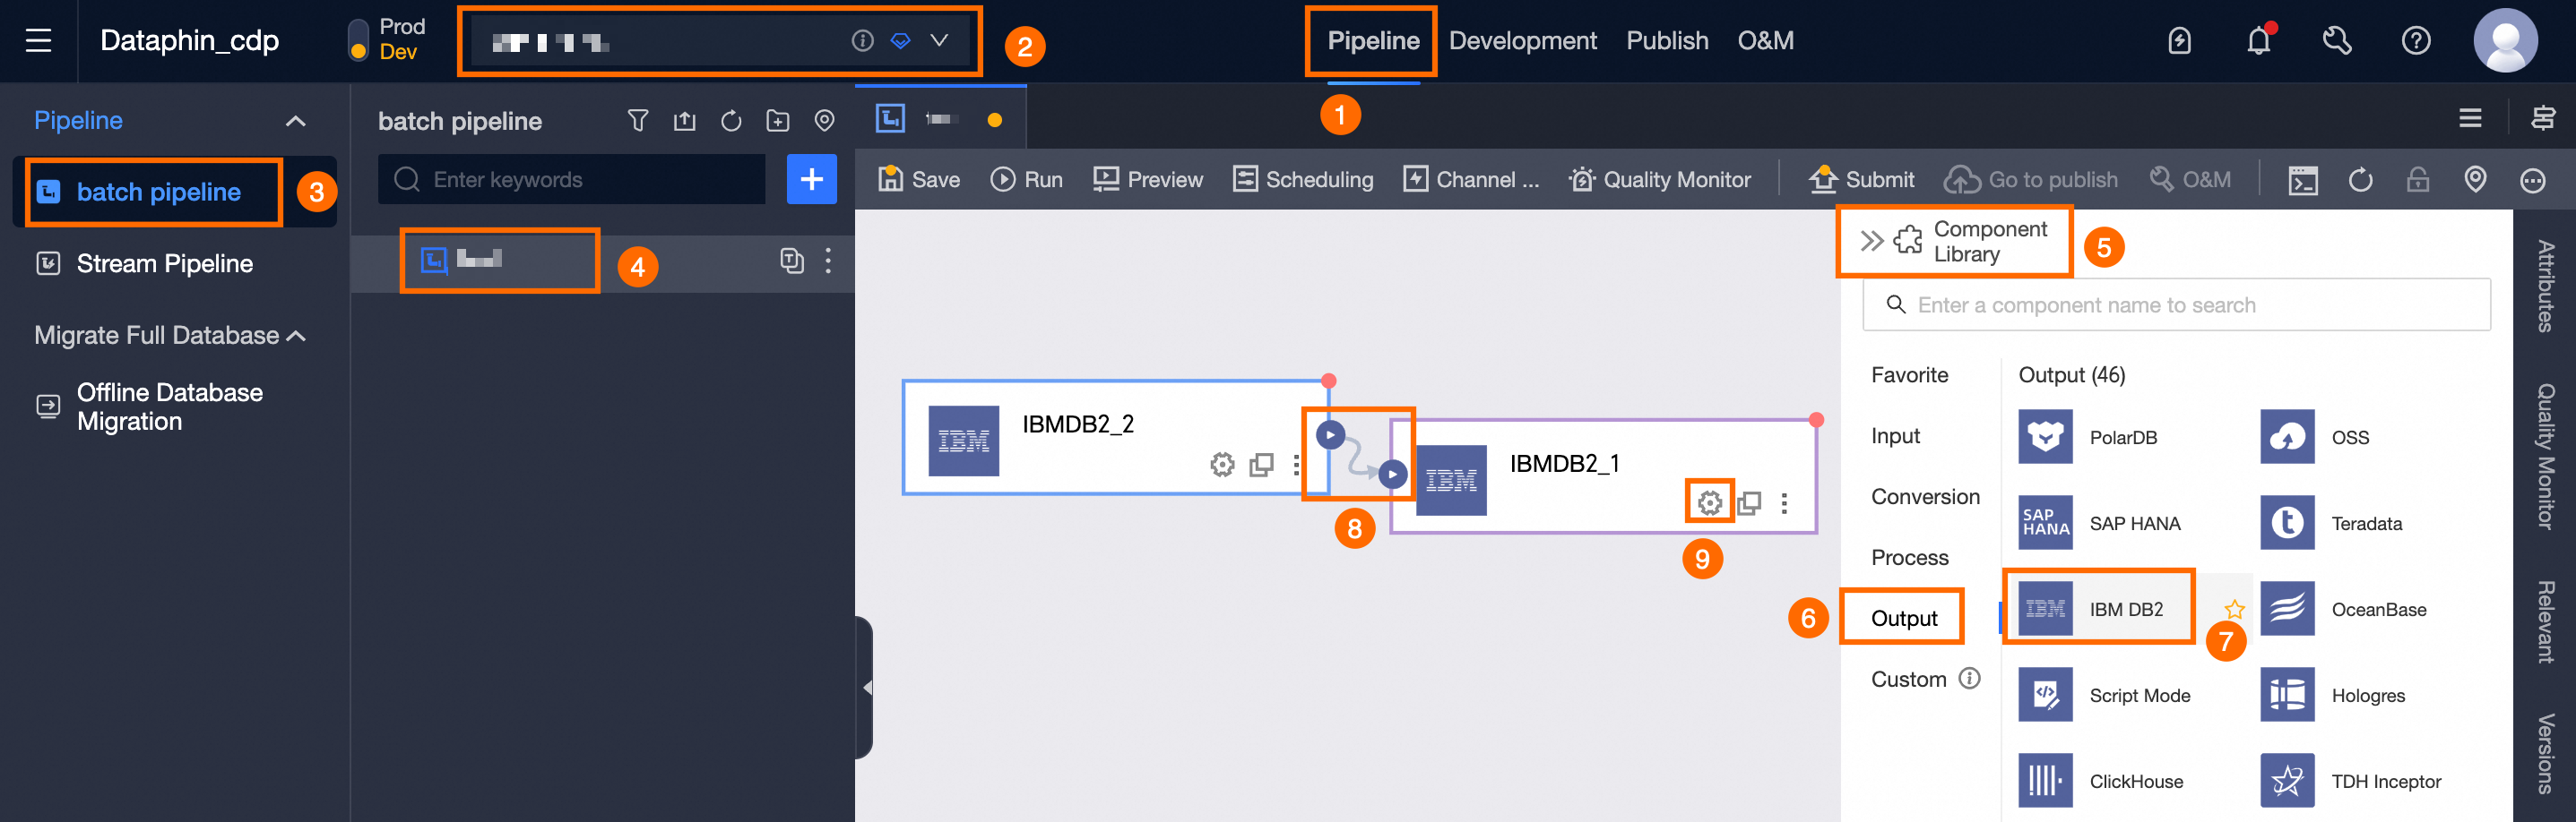Select the pipeline item in the list

point(603,261)
